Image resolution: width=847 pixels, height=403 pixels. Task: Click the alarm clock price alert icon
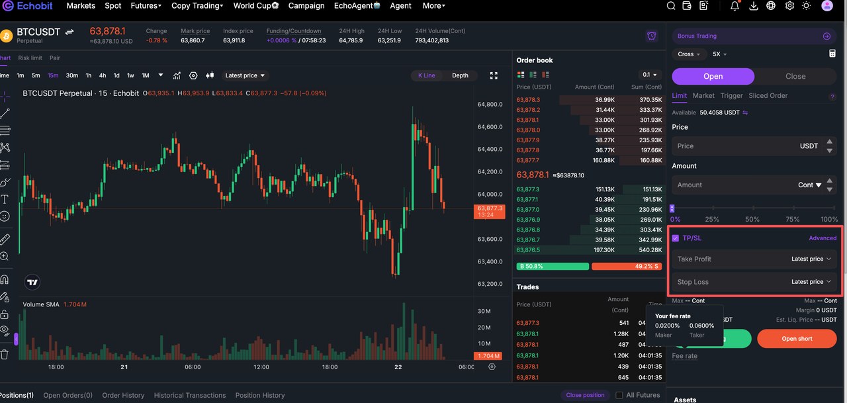point(652,36)
